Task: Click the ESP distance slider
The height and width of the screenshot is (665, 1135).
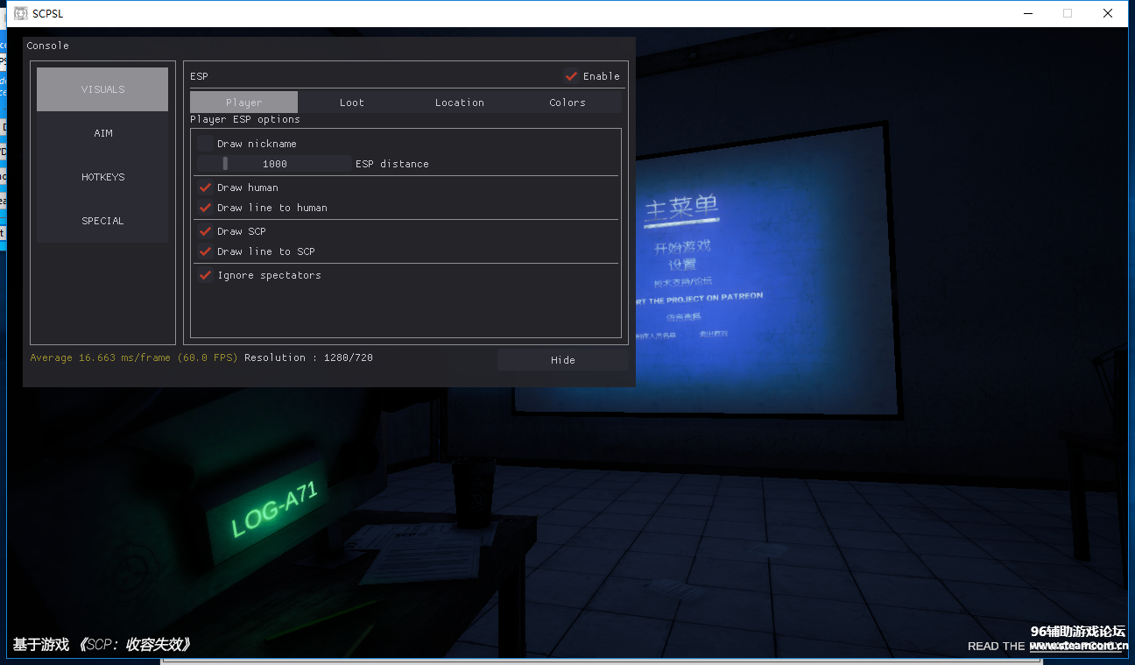Action: point(274,164)
